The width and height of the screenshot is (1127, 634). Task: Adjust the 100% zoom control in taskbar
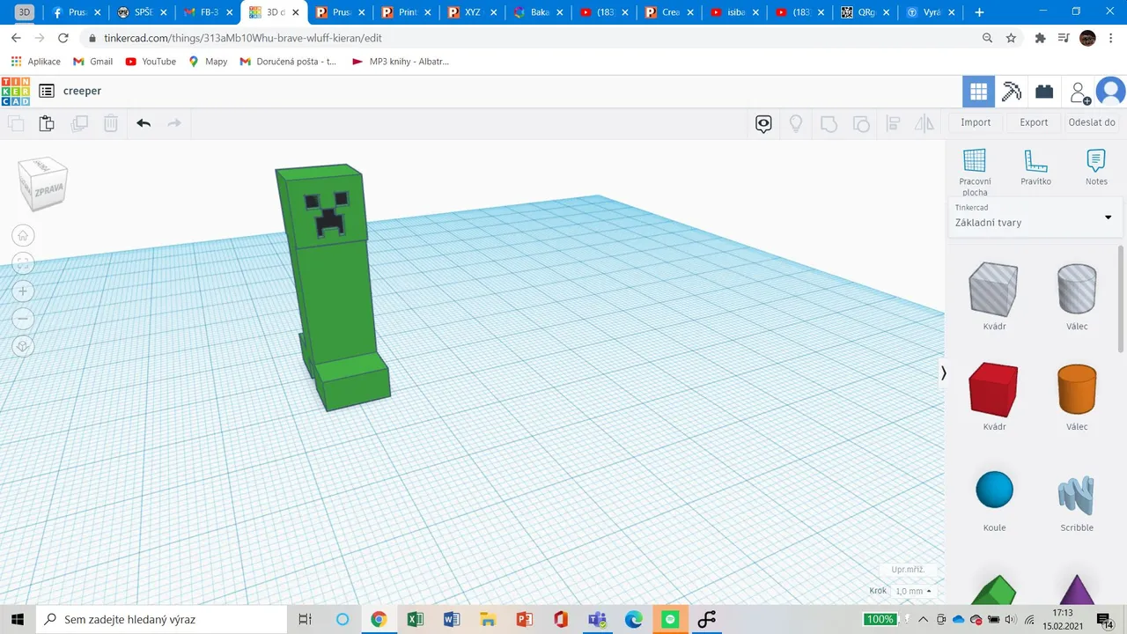[x=880, y=619]
